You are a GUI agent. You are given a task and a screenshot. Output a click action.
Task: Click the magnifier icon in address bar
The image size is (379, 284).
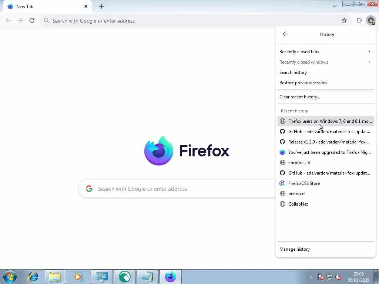pos(46,21)
